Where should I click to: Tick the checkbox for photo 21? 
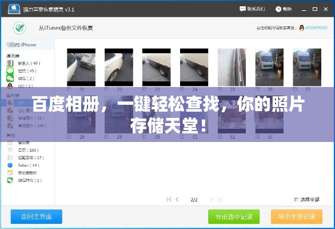[69, 89]
